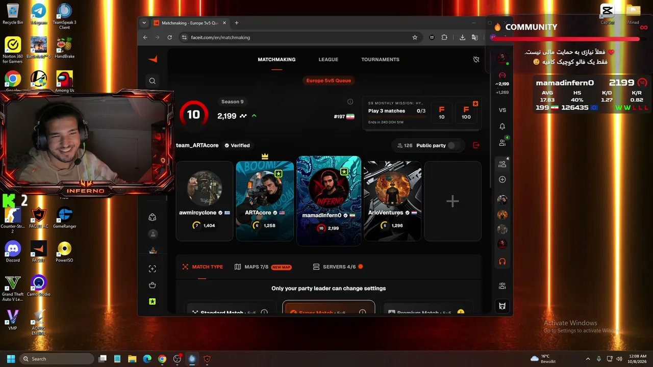The height and width of the screenshot is (367, 653).
Task: Click the headset icon in right sidebar
Action: pos(502,261)
